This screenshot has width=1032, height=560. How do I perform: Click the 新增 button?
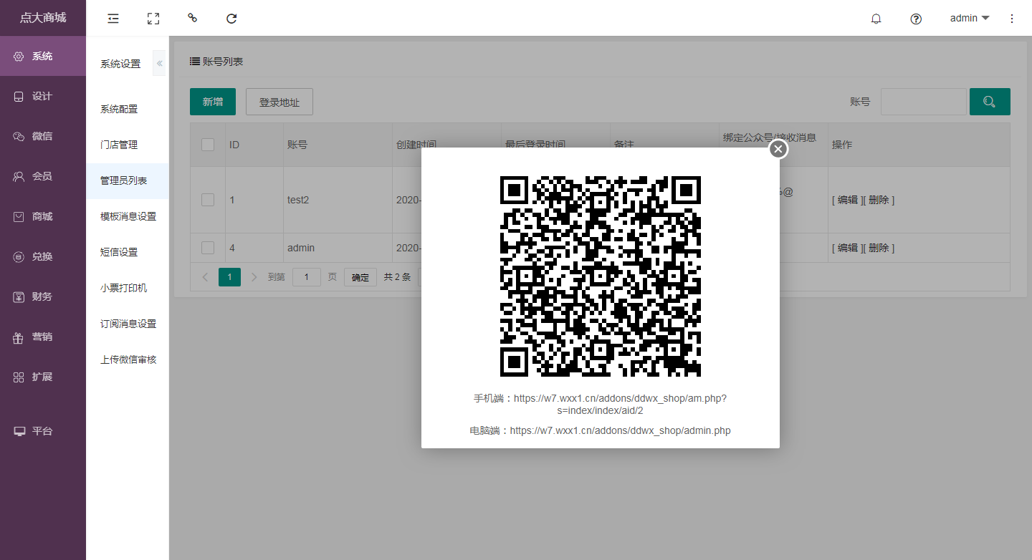pyautogui.click(x=213, y=102)
